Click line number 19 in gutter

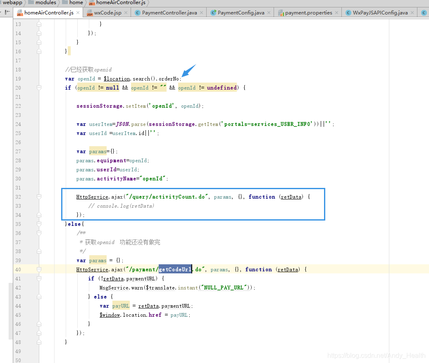tap(18, 79)
